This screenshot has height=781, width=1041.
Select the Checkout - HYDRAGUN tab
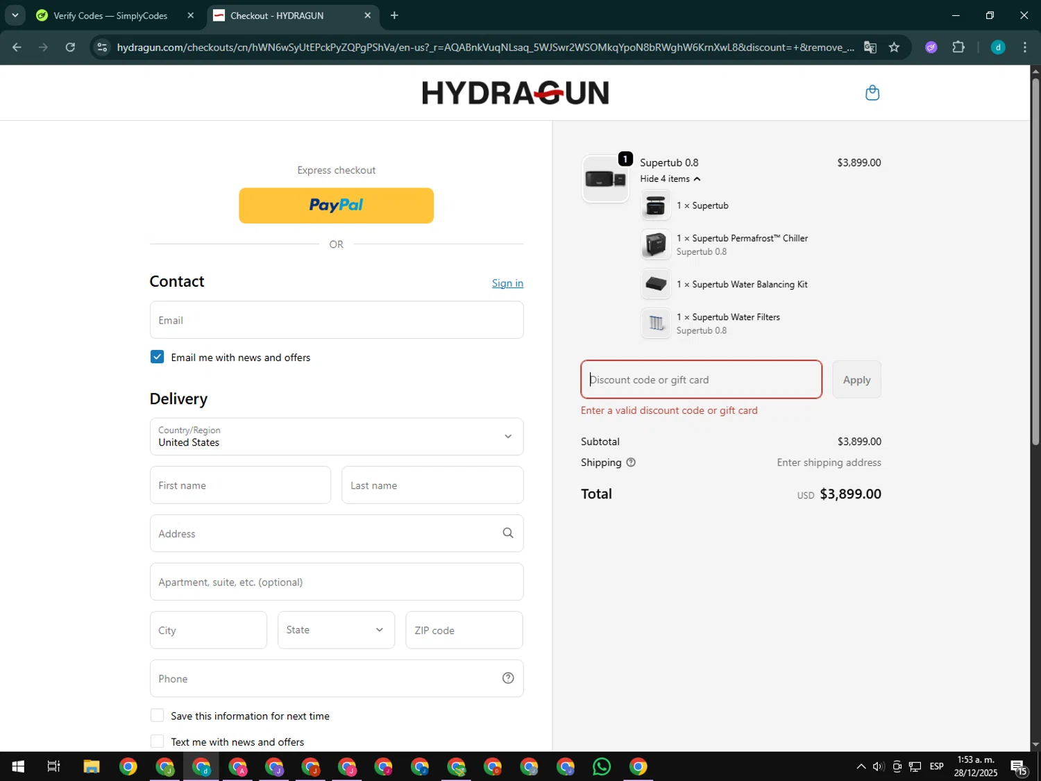294,15
